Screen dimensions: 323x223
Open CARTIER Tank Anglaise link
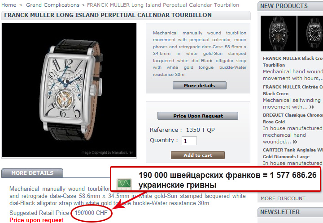tap(293, 153)
